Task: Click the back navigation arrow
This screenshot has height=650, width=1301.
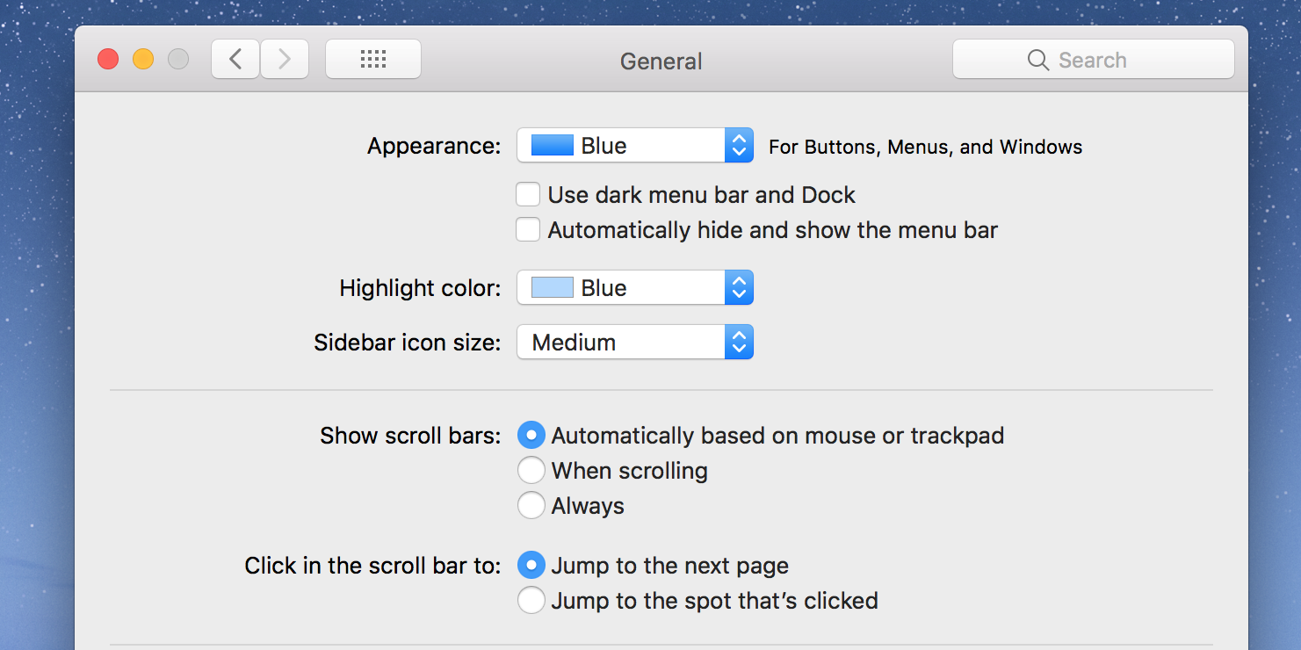Action: (235, 60)
